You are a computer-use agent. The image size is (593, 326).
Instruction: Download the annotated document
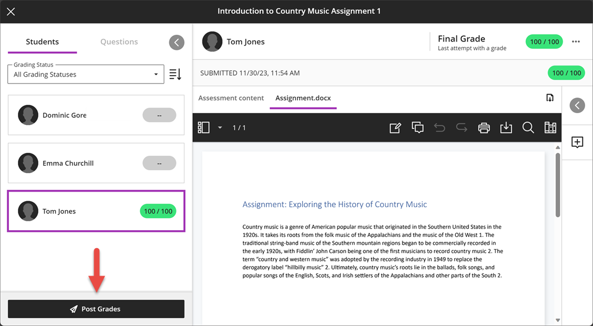coord(506,128)
